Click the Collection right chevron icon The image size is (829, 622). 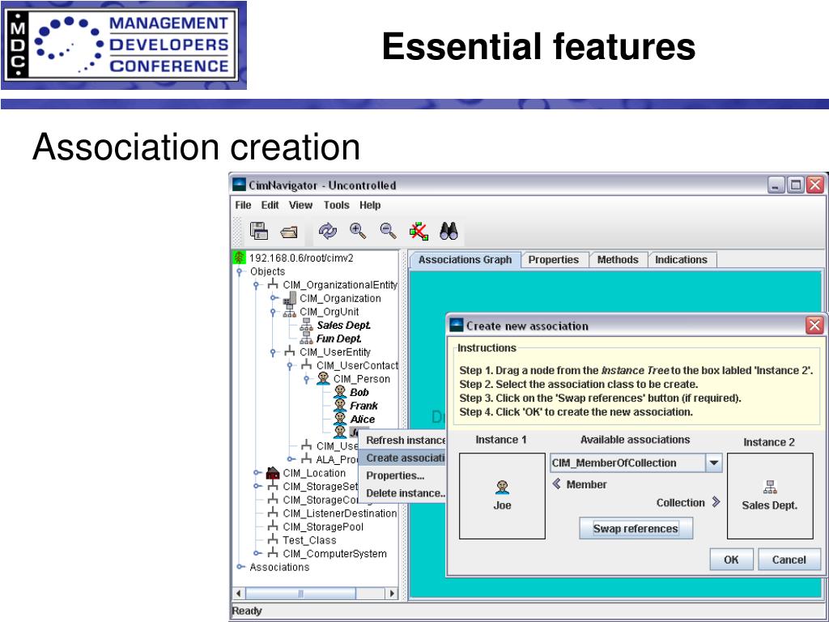[716, 502]
